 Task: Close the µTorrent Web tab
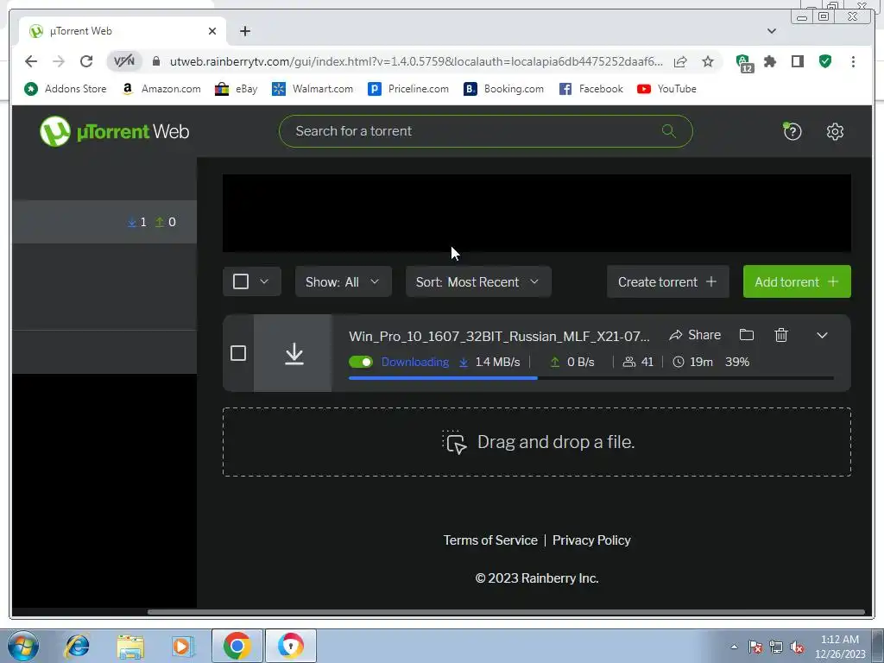click(212, 31)
